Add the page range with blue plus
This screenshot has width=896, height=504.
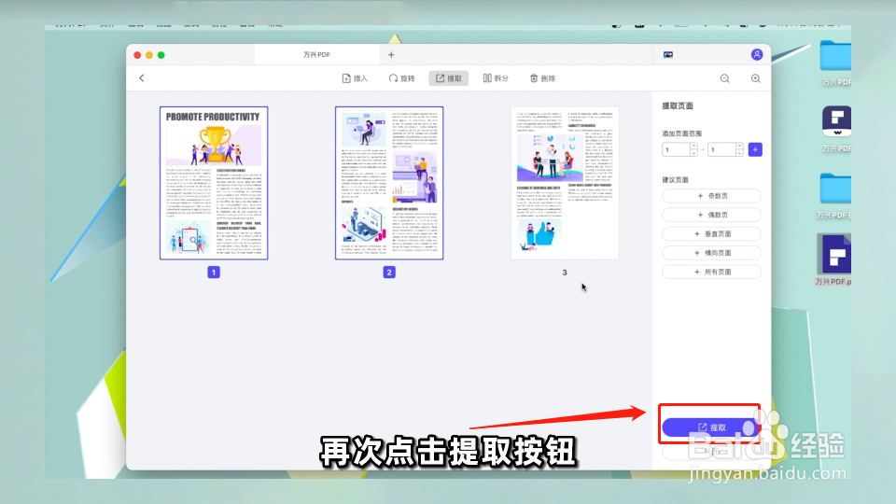click(755, 149)
